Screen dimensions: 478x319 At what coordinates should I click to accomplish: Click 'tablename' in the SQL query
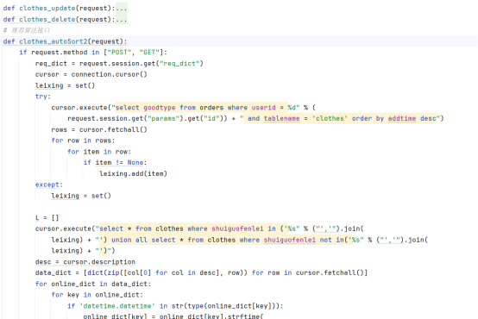281,118
